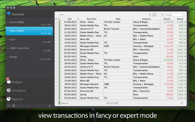195x122 pixels.
Task: Switch to the fancy list view icon
Action: coord(150,15)
